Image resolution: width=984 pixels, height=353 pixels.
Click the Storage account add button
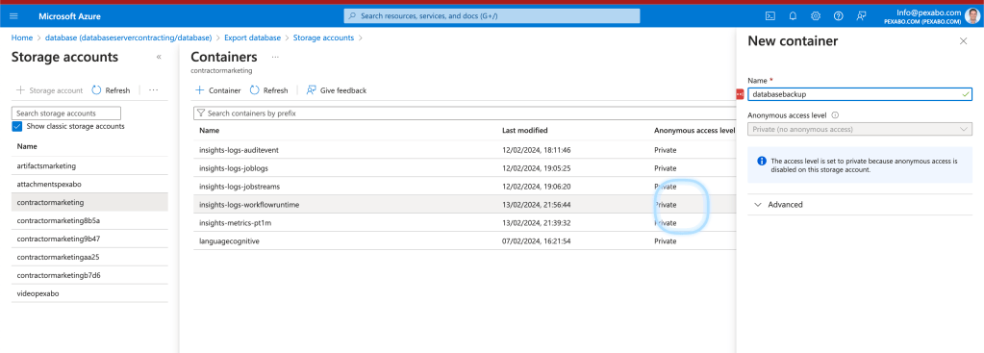[49, 90]
